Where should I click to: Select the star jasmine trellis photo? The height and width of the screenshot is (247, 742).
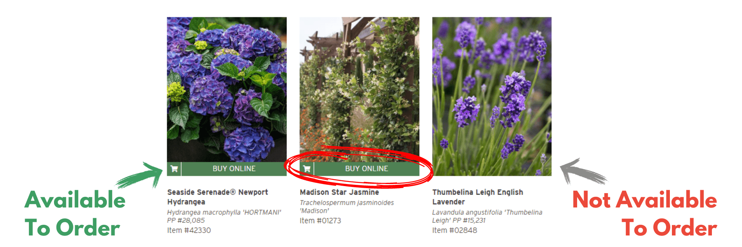[359, 89]
